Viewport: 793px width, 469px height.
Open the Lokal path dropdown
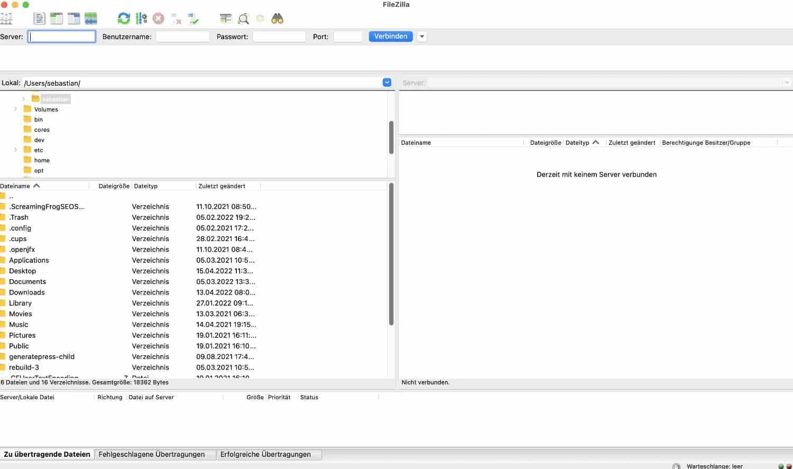click(386, 82)
